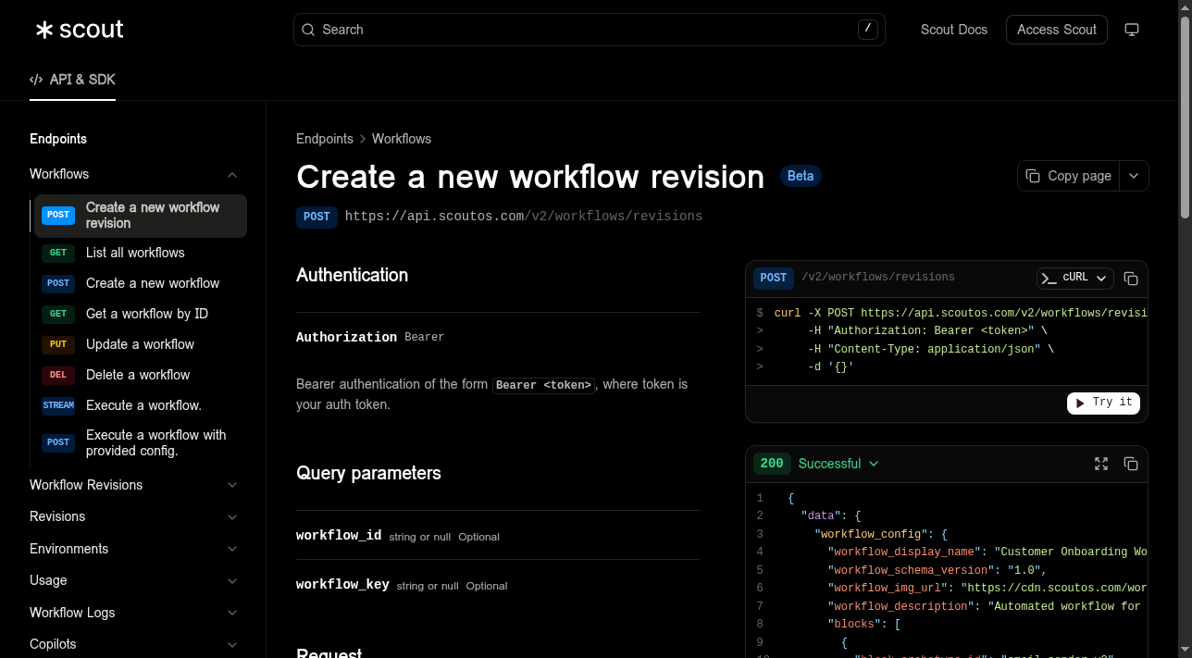Click the scout logo

pyautogui.click(x=80, y=30)
